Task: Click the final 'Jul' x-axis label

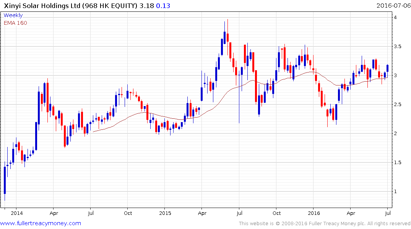Action: (388, 213)
